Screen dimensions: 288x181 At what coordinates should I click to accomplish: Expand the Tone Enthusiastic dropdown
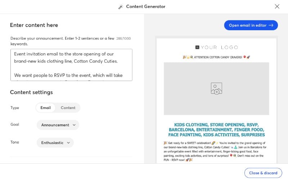point(55,142)
